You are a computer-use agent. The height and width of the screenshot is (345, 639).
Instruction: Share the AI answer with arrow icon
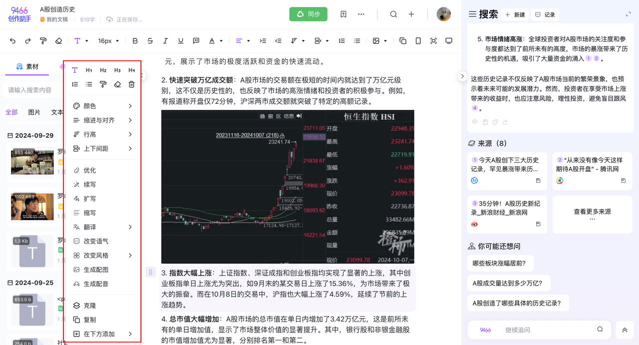[505, 122]
